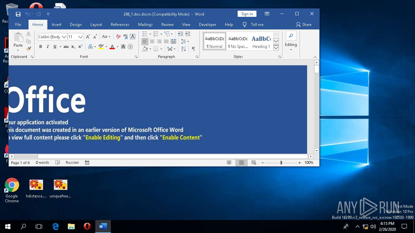Toggle align left
Screen dimensions: 415x233
pyautogui.click(x=145, y=41)
